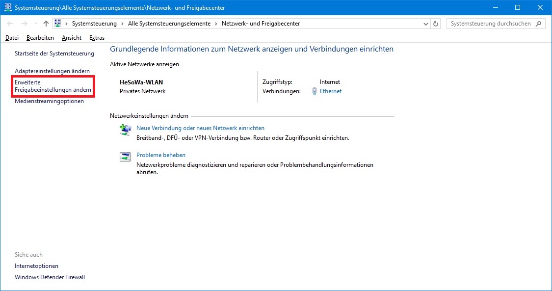Refresh the Netzwerk- und Freigabecenter view
The image size is (552, 291).
pos(436,24)
